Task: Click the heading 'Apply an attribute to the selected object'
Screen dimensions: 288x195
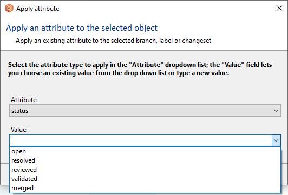Action: point(82,28)
